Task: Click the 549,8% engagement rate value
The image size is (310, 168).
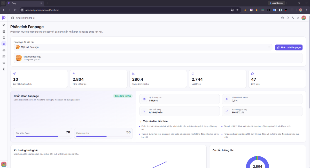Action: coord(153,100)
